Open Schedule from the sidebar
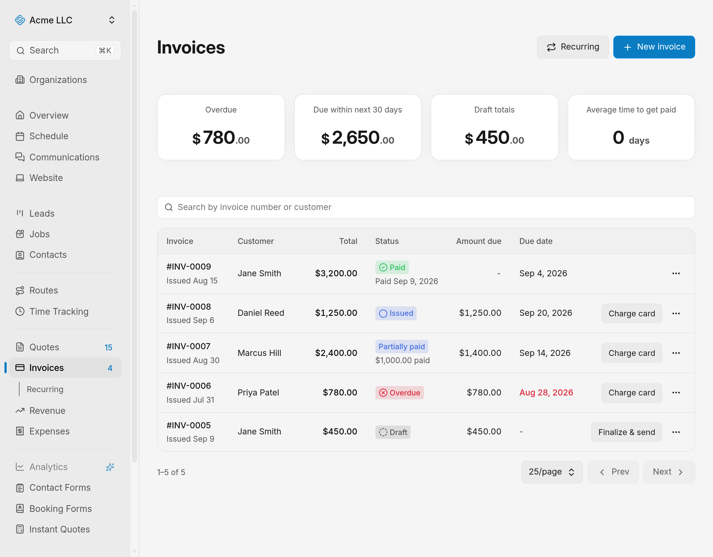 [65, 136]
